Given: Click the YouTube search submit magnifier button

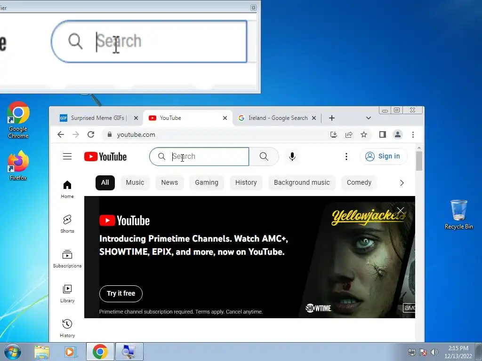Looking at the screenshot, I should 264,157.
